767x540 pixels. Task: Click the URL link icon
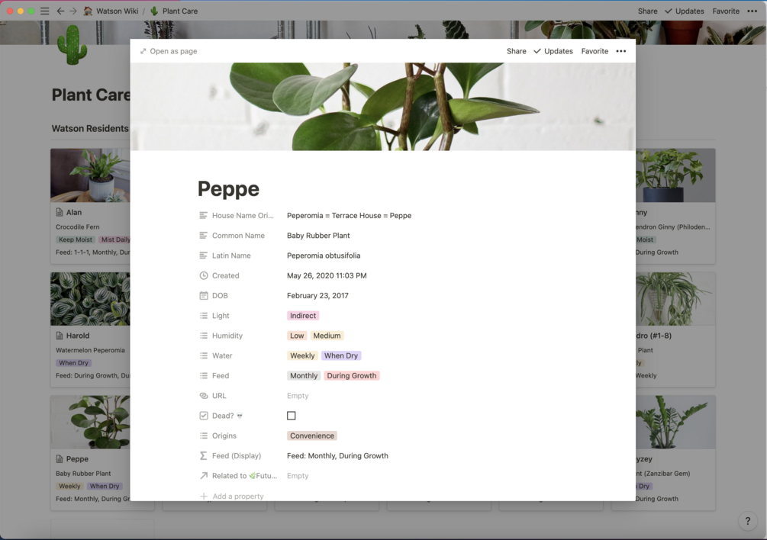[204, 396]
